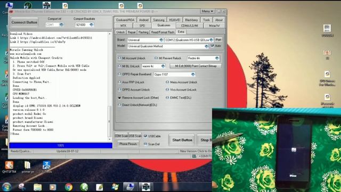The width and height of the screenshot is (341, 192).
Task: Click the USB Scan button
Action: coord(135,136)
